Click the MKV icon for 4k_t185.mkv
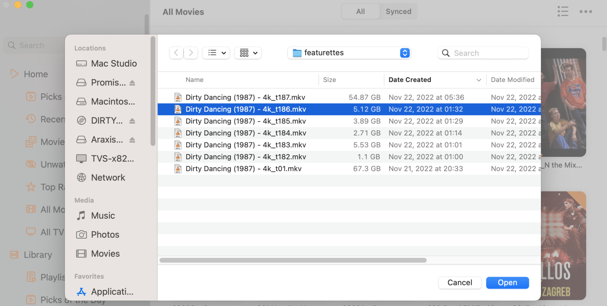 click(178, 121)
